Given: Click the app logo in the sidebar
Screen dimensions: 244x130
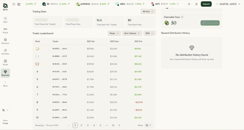Looking at the screenshot, I should point(5,6).
